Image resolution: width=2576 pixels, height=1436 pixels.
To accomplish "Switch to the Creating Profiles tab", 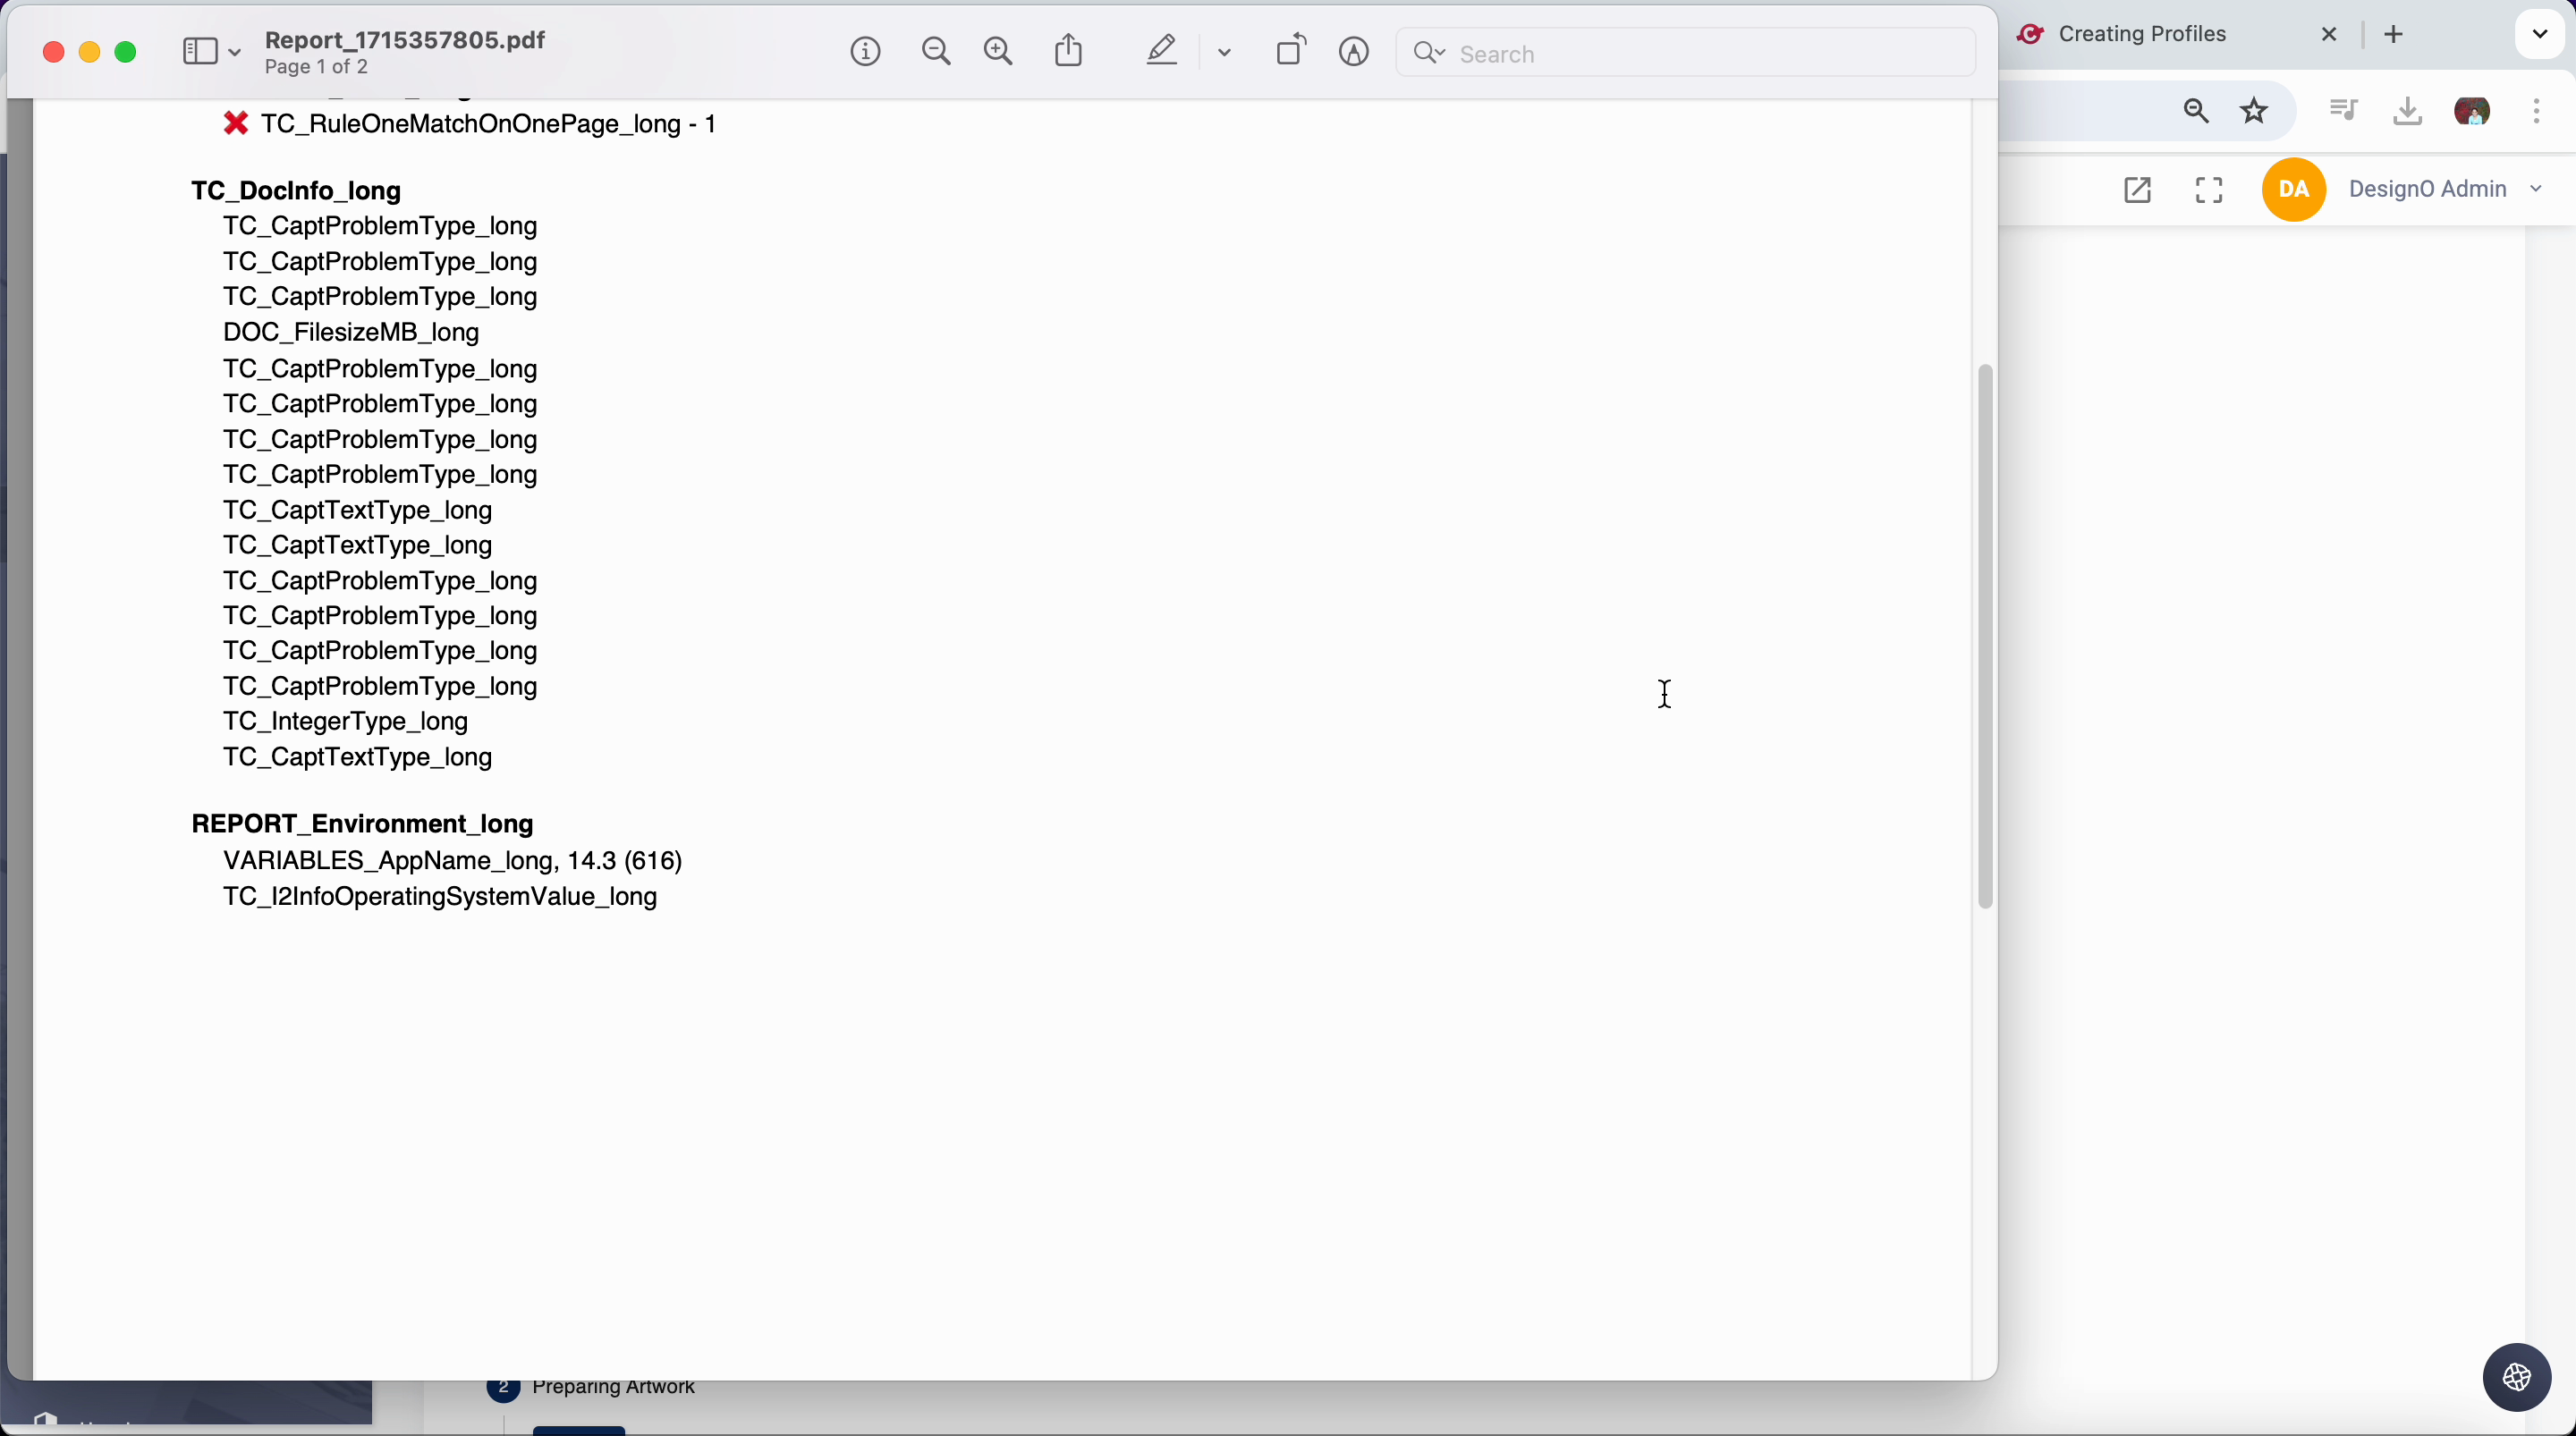I will click(x=2142, y=35).
